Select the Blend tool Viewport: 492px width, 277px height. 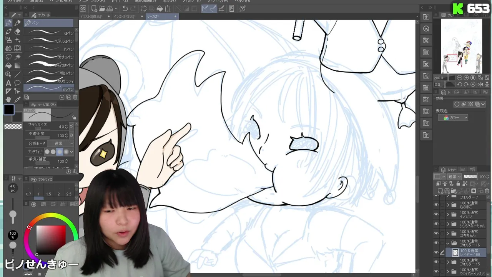click(8, 48)
